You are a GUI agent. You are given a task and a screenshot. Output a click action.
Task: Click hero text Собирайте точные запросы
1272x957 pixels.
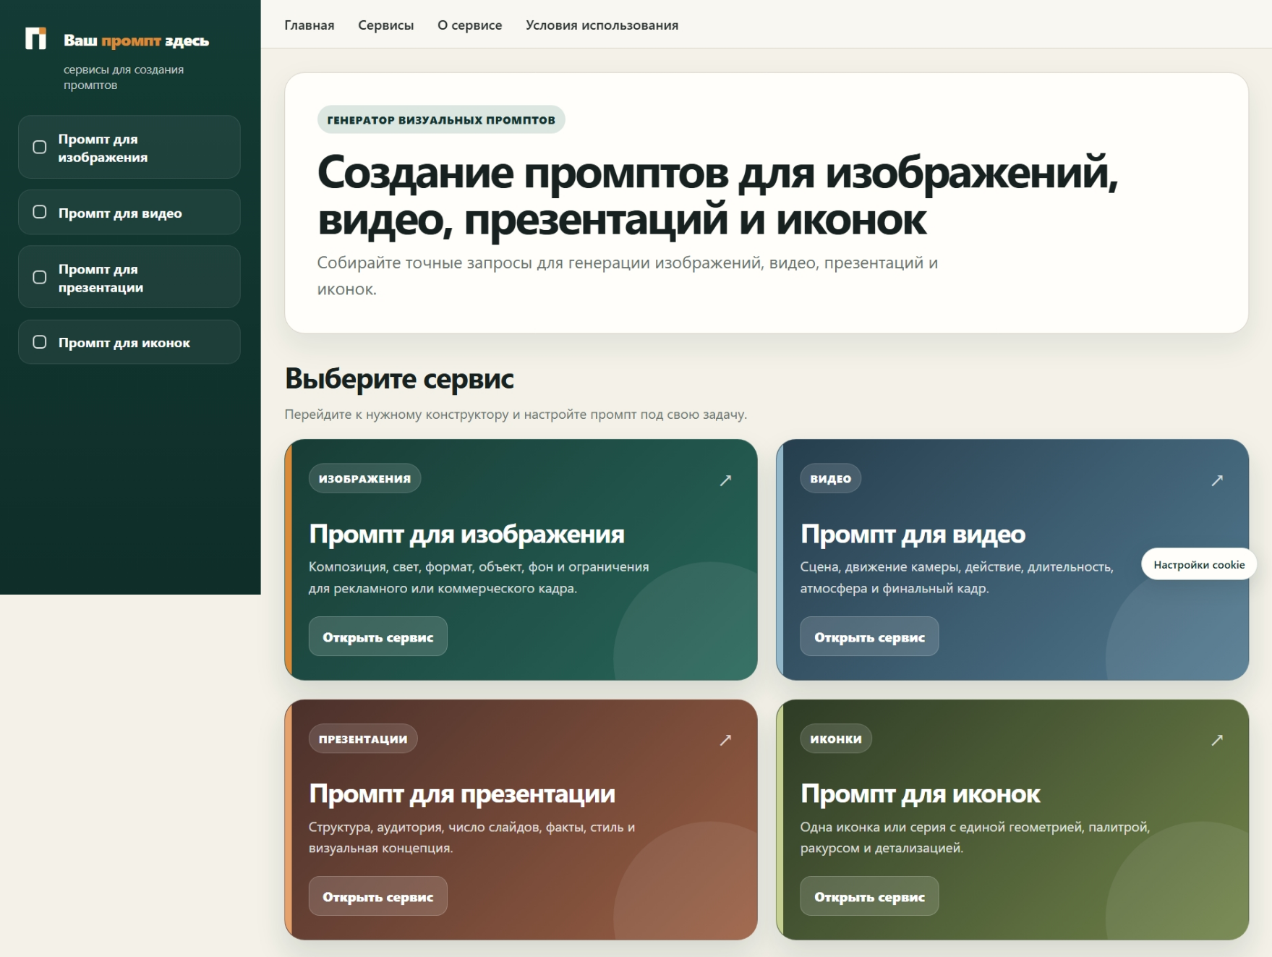628,276
